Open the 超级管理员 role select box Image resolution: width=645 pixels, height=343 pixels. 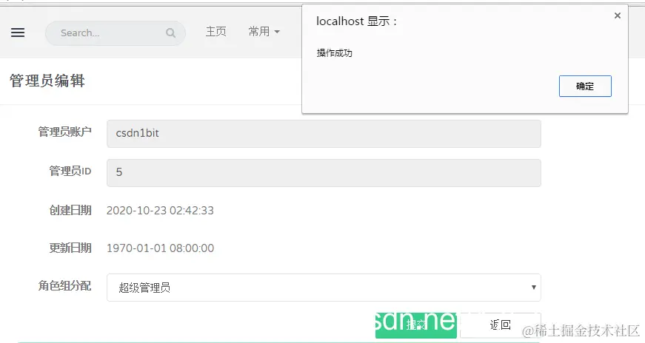(324, 288)
